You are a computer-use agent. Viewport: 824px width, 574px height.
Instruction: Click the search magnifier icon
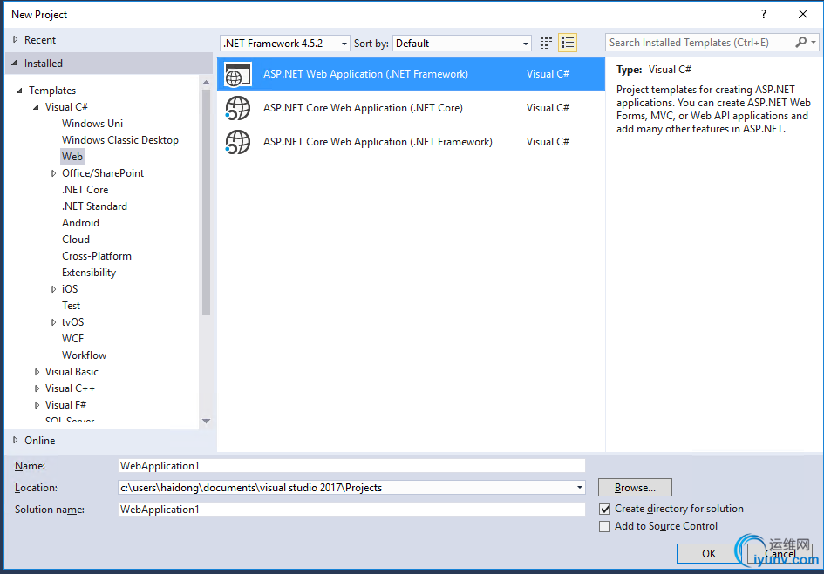[800, 42]
